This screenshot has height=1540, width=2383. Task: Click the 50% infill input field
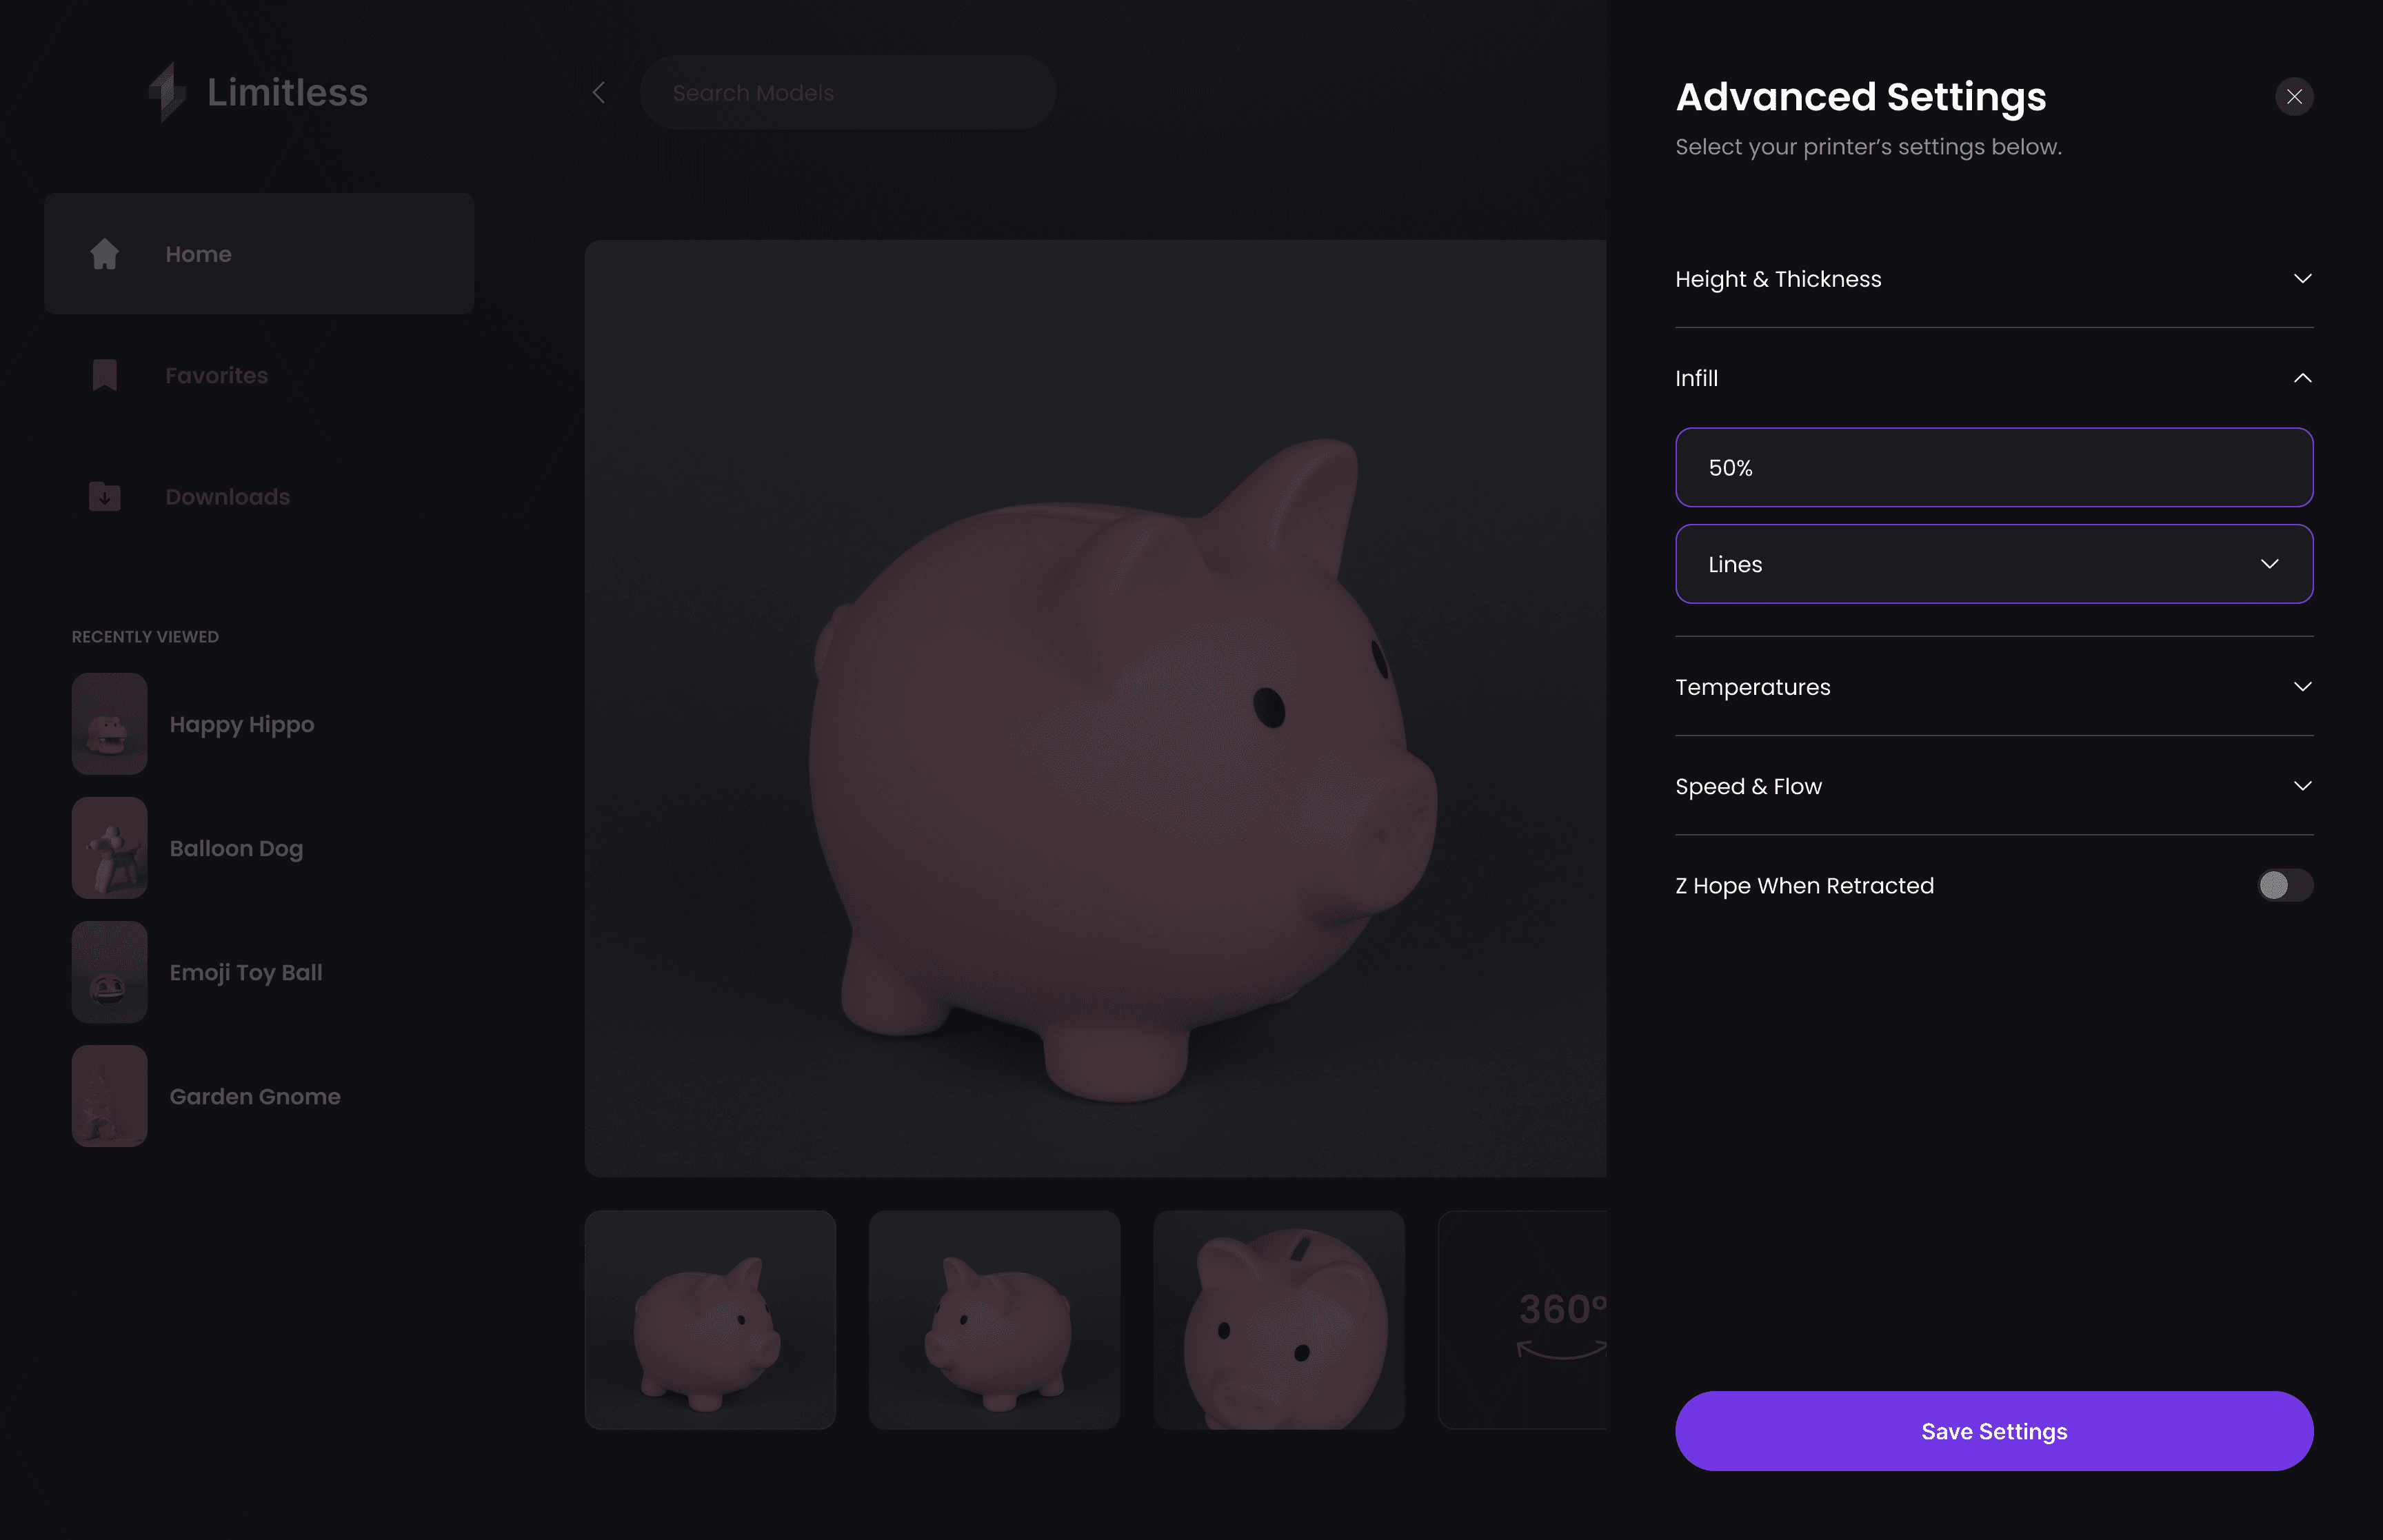click(1993, 468)
